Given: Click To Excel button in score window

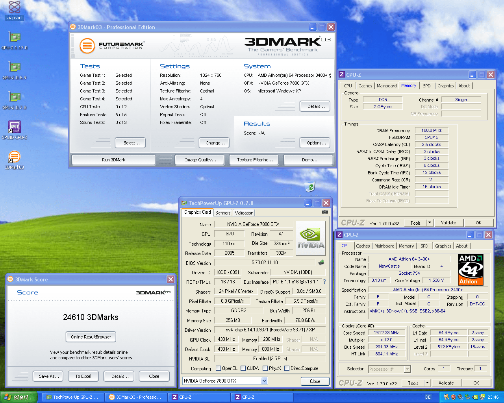Looking at the screenshot, I should (83, 376).
